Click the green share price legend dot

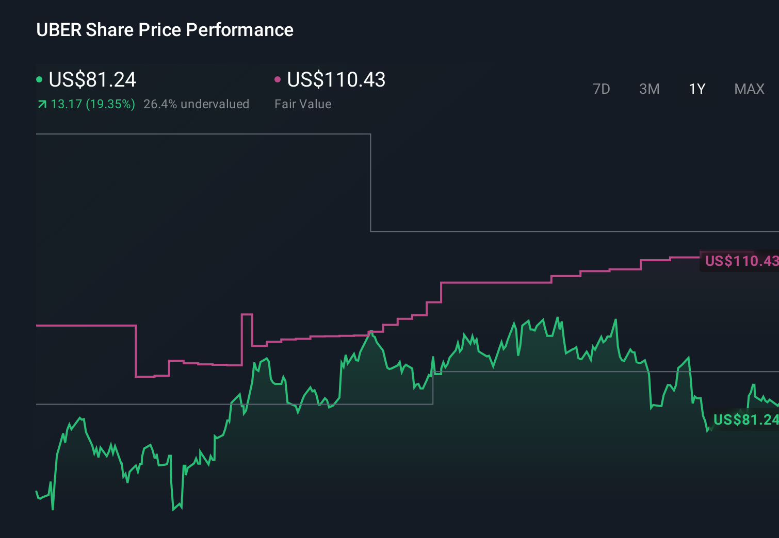pos(39,79)
